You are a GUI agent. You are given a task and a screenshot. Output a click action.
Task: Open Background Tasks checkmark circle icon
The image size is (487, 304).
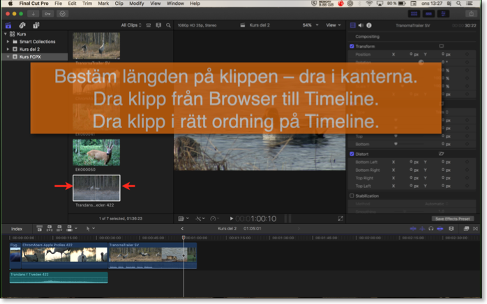(x=62, y=14)
